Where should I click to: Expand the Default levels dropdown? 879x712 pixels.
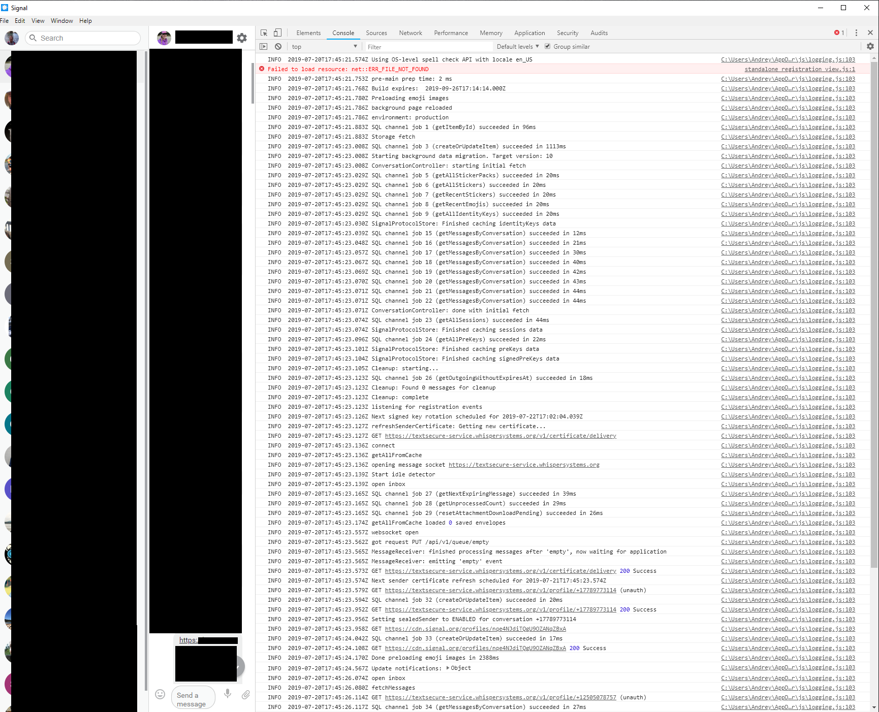click(x=516, y=46)
